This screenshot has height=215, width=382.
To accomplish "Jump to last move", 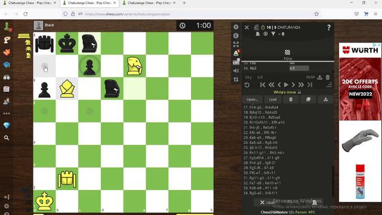I will (310, 85).
